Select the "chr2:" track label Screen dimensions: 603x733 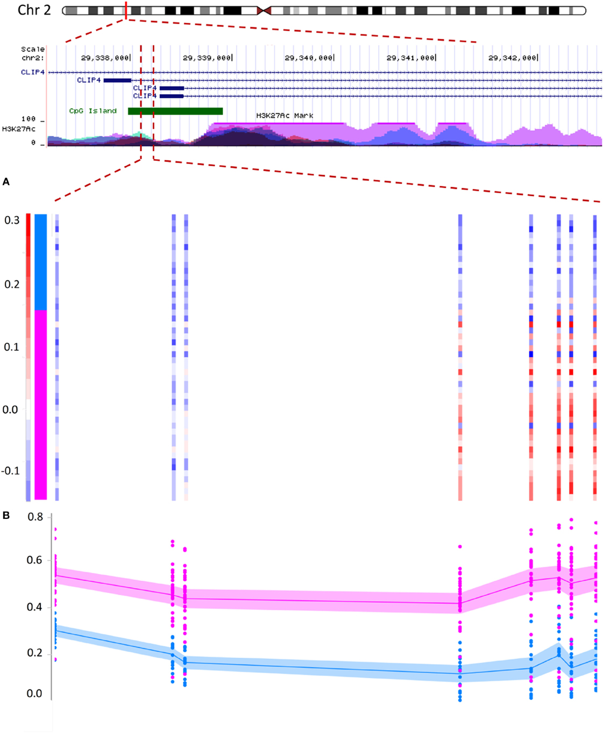[33, 58]
